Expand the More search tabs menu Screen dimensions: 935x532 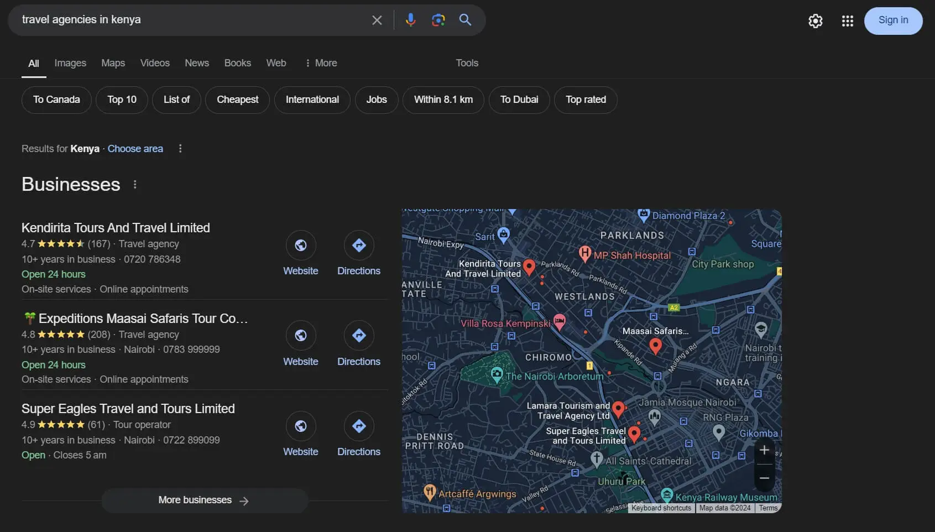pos(321,63)
